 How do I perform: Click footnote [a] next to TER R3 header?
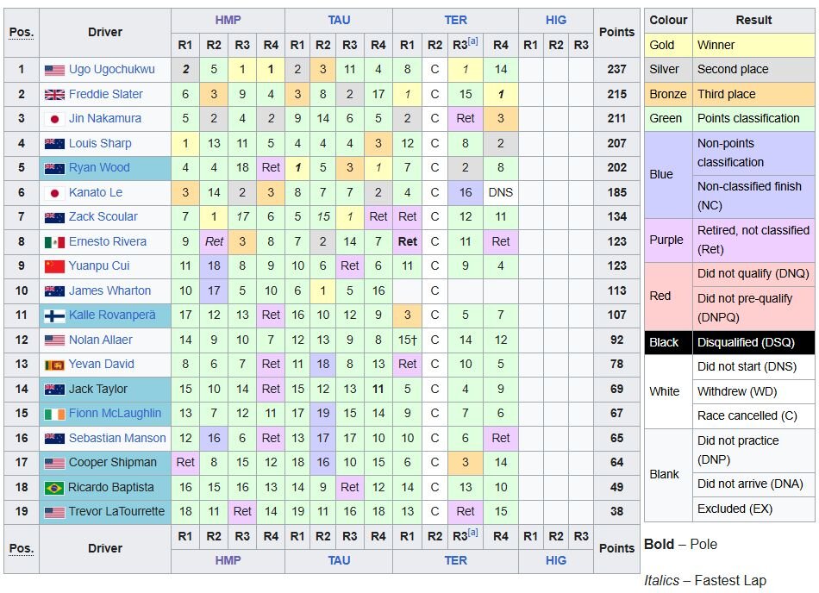click(472, 41)
